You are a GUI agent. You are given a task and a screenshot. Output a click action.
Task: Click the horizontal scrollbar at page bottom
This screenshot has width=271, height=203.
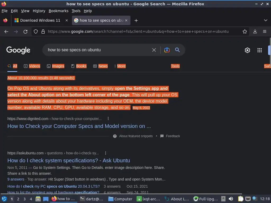click(x=121, y=194)
